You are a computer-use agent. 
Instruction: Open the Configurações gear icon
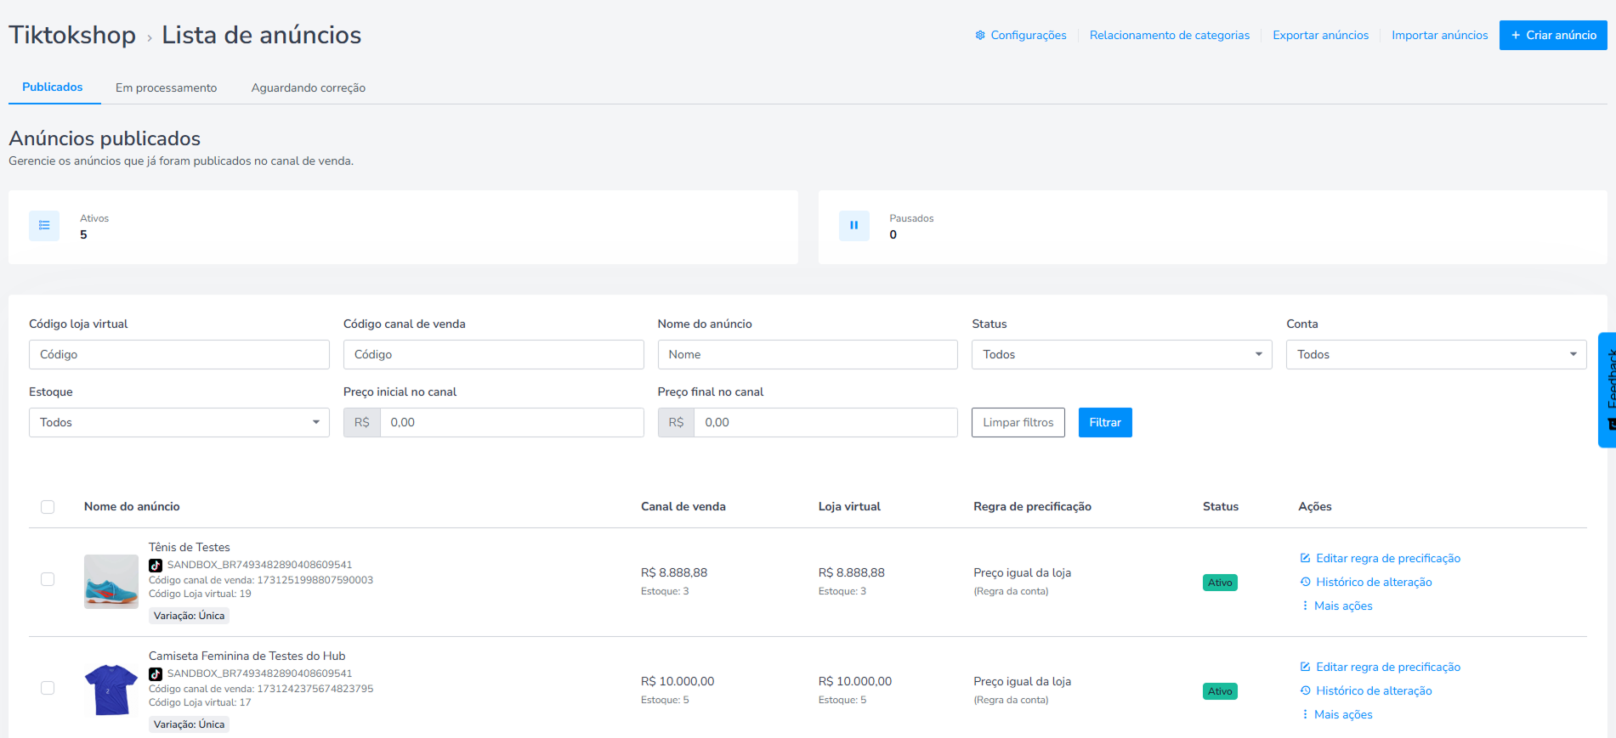[980, 35]
